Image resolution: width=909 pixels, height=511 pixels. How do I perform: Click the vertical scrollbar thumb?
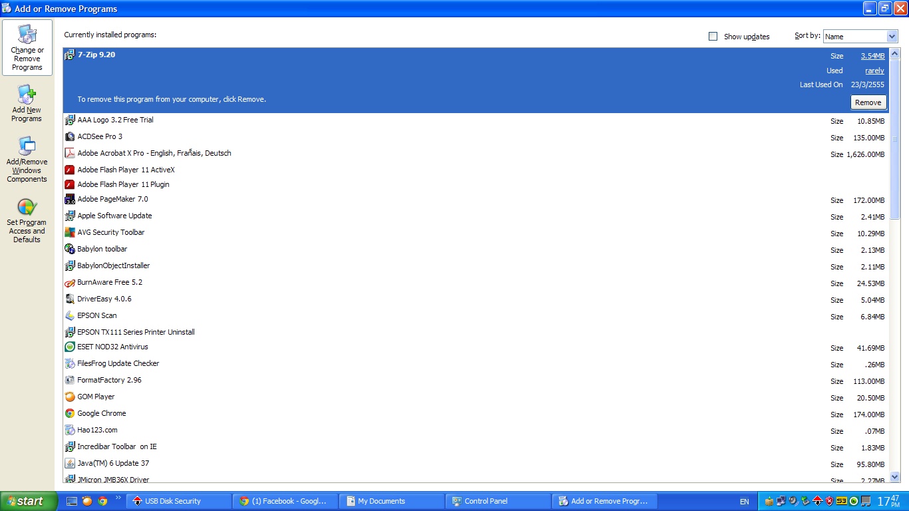894,138
